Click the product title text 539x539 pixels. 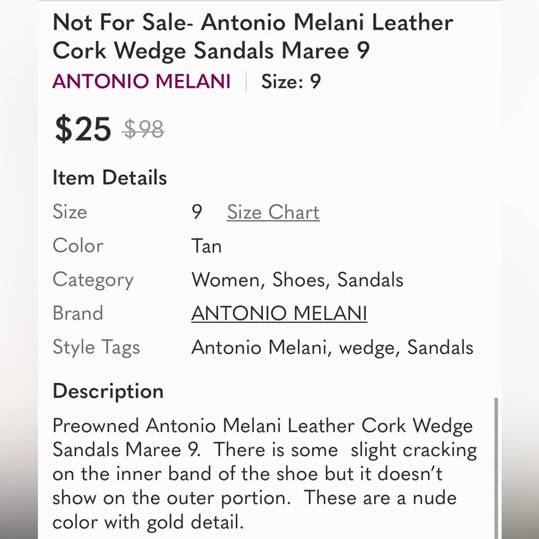tap(253, 37)
